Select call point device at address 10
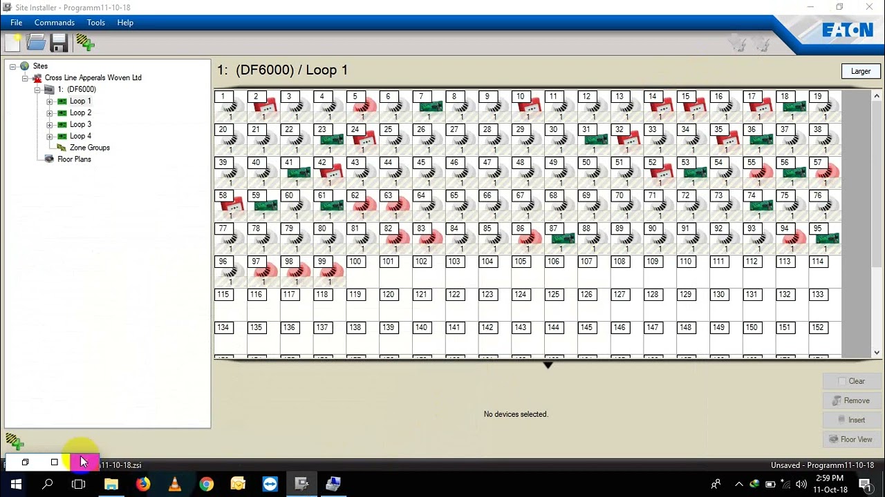This screenshot has width=885, height=497. (529, 107)
